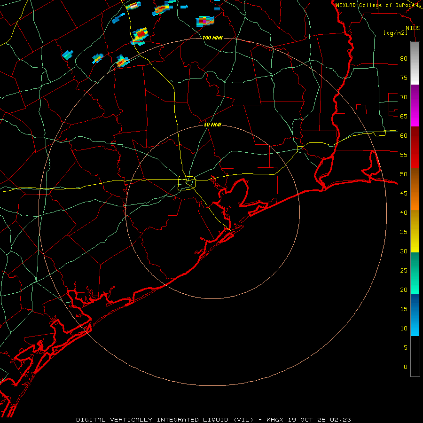This screenshot has width=423, height=423.
Task: Click the 70 value on the color scale
Action: [404, 97]
